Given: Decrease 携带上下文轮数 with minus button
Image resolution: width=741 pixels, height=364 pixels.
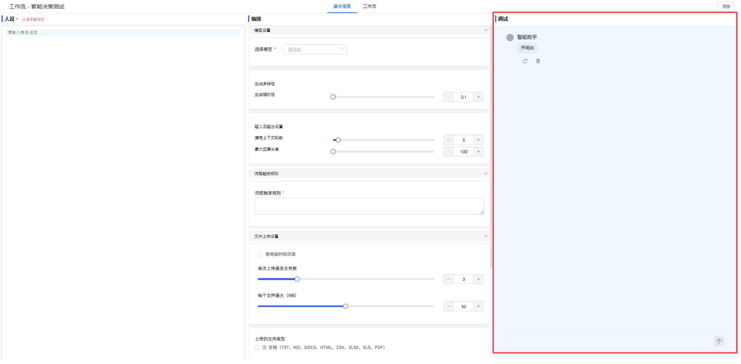Looking at the screenshot, I should click(x=448, y=140).
